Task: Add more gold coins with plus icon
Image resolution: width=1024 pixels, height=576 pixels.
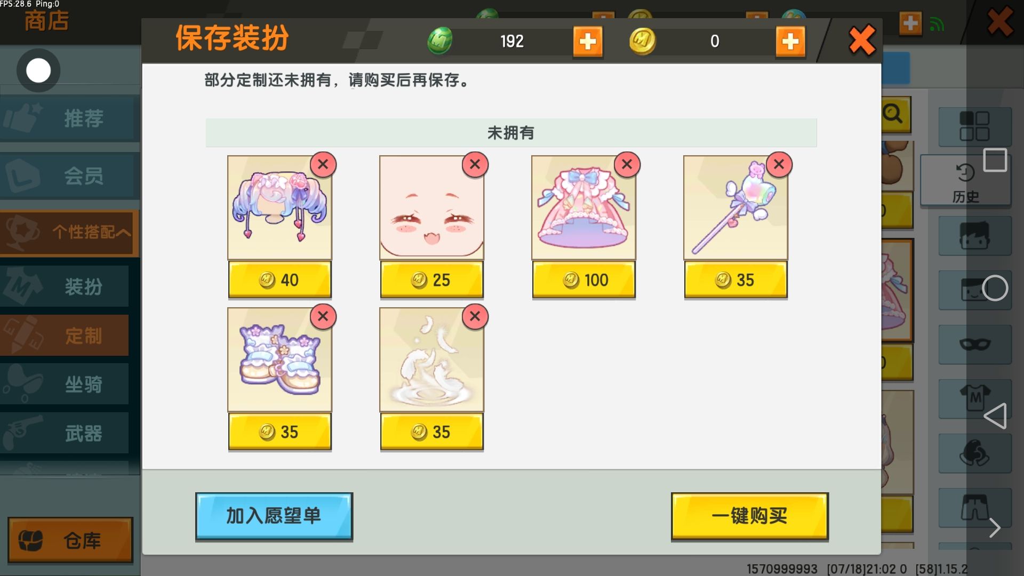Action: pos(790,41)
